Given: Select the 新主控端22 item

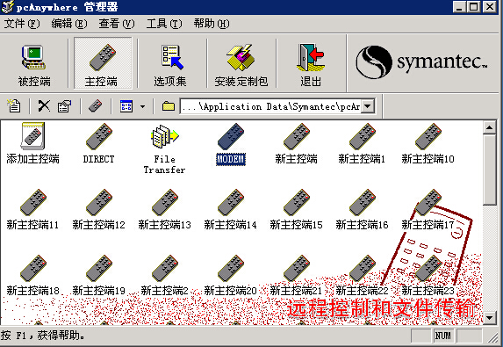Looking at the screenshot, I should pos(363,276).
